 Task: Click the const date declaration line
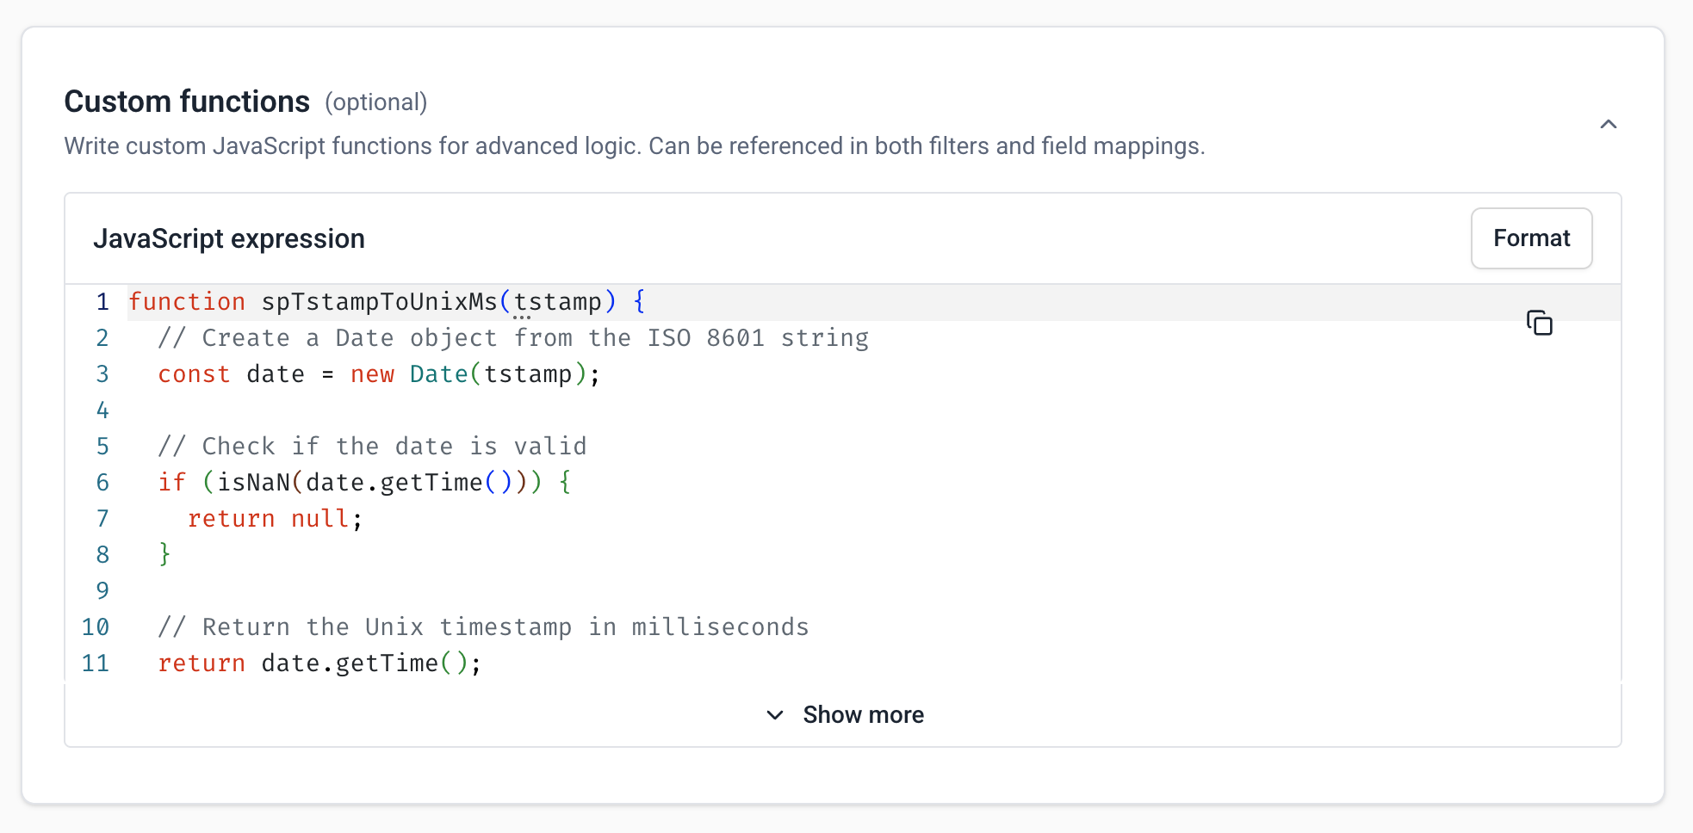(x=379, y=373)
